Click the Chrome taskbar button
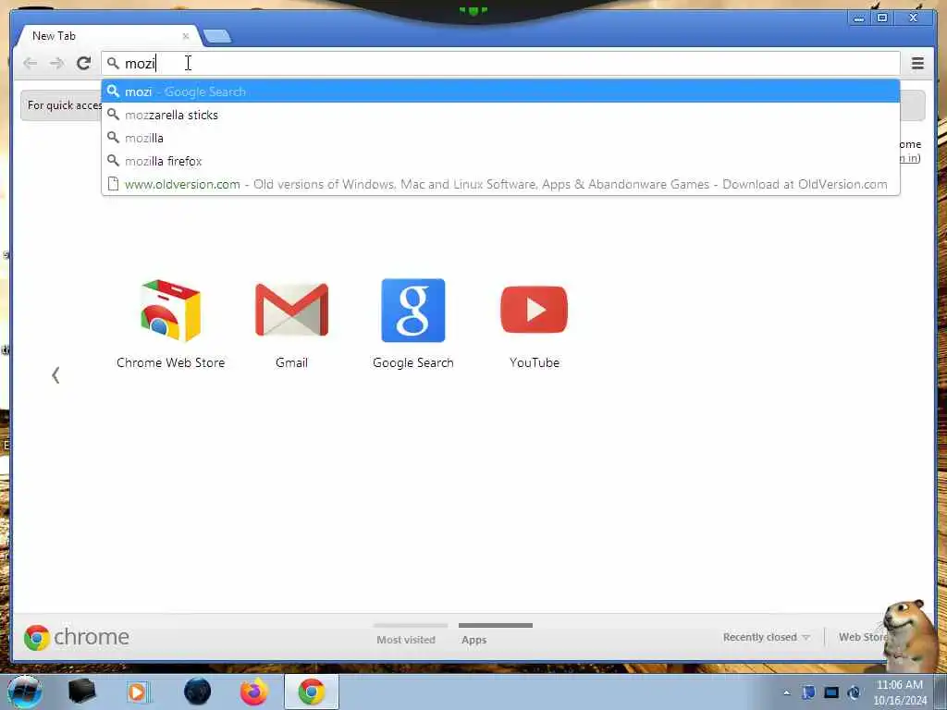947x710 pixels. click(x=312, y=692)
